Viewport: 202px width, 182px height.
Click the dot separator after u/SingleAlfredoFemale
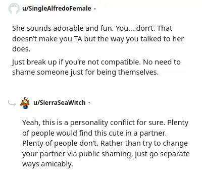coord(95,9)
